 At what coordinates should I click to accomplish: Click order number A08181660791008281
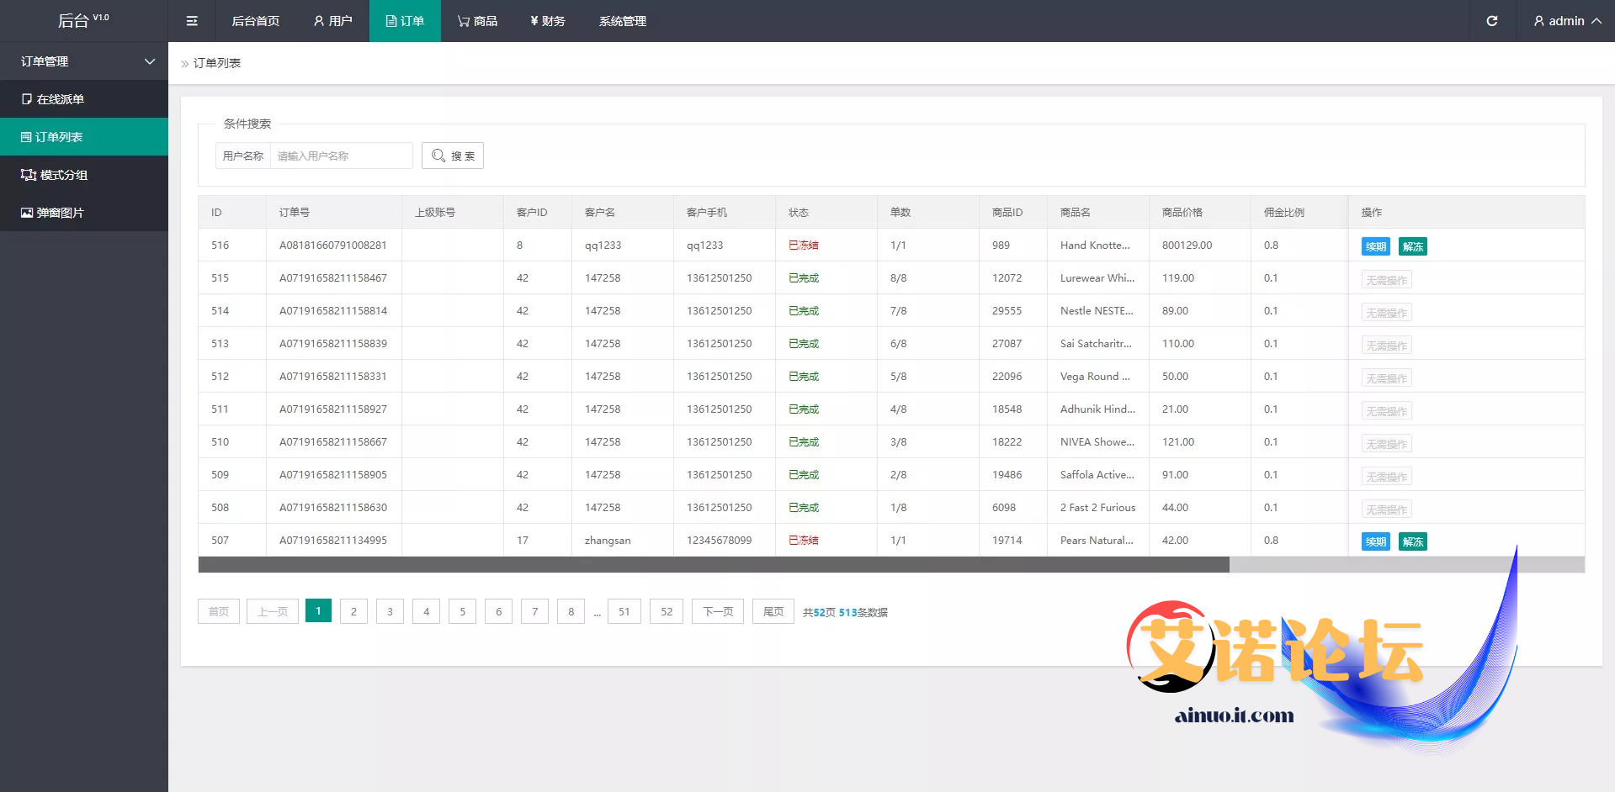tap(333, 246)
